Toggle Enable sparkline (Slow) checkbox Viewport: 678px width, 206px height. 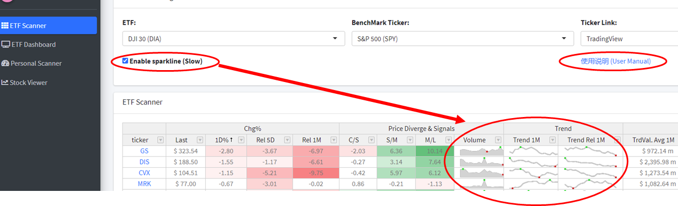point(125,61)
